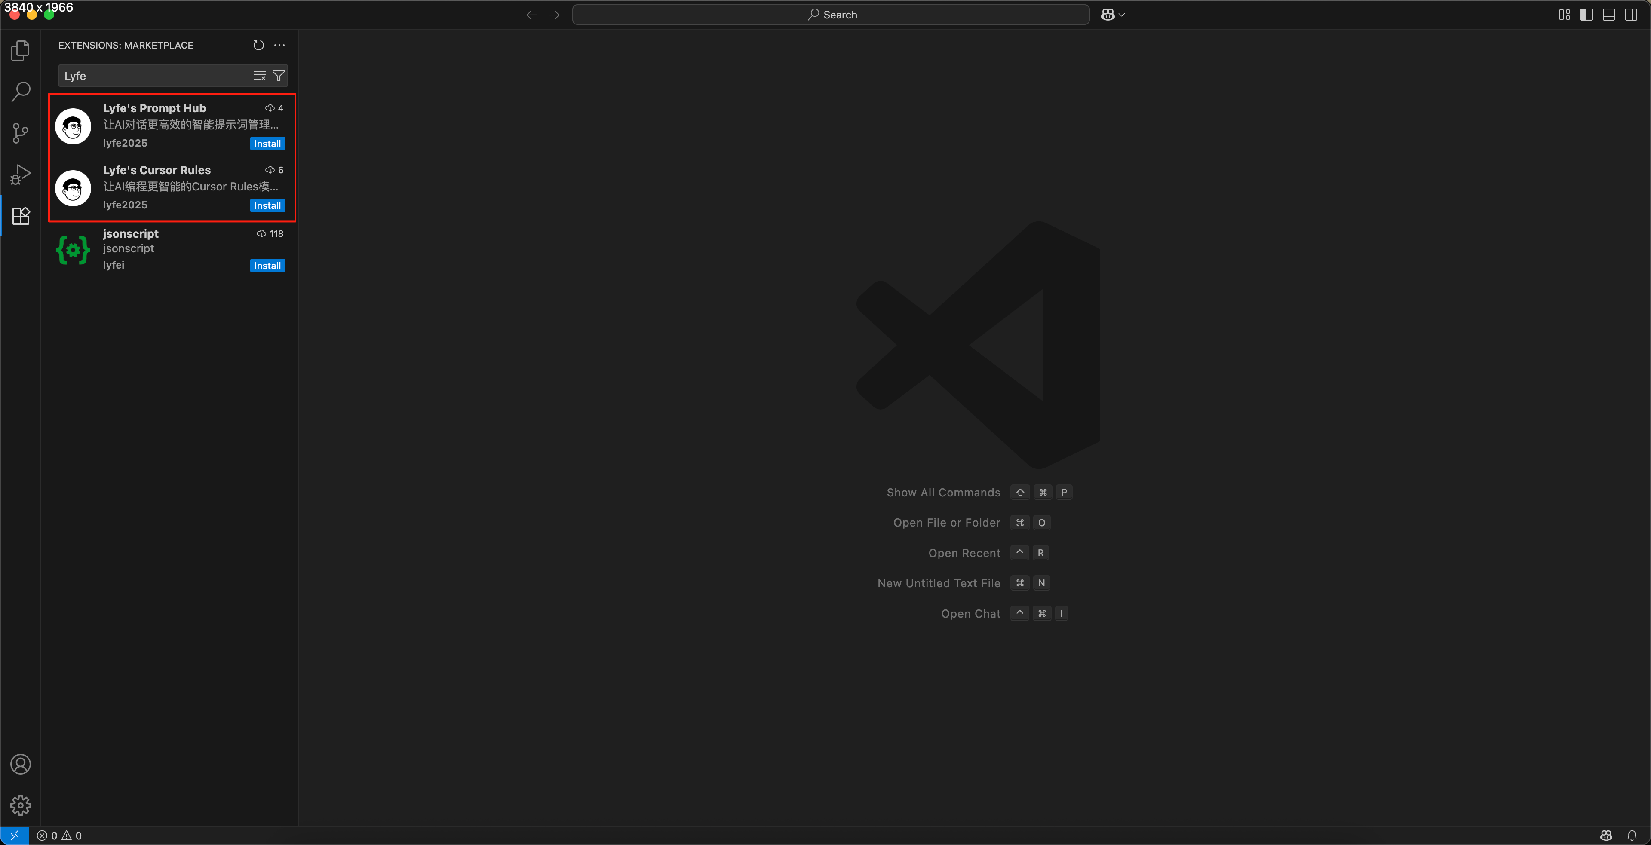Refresh the extensions marketplace list

tap(258, 45)
